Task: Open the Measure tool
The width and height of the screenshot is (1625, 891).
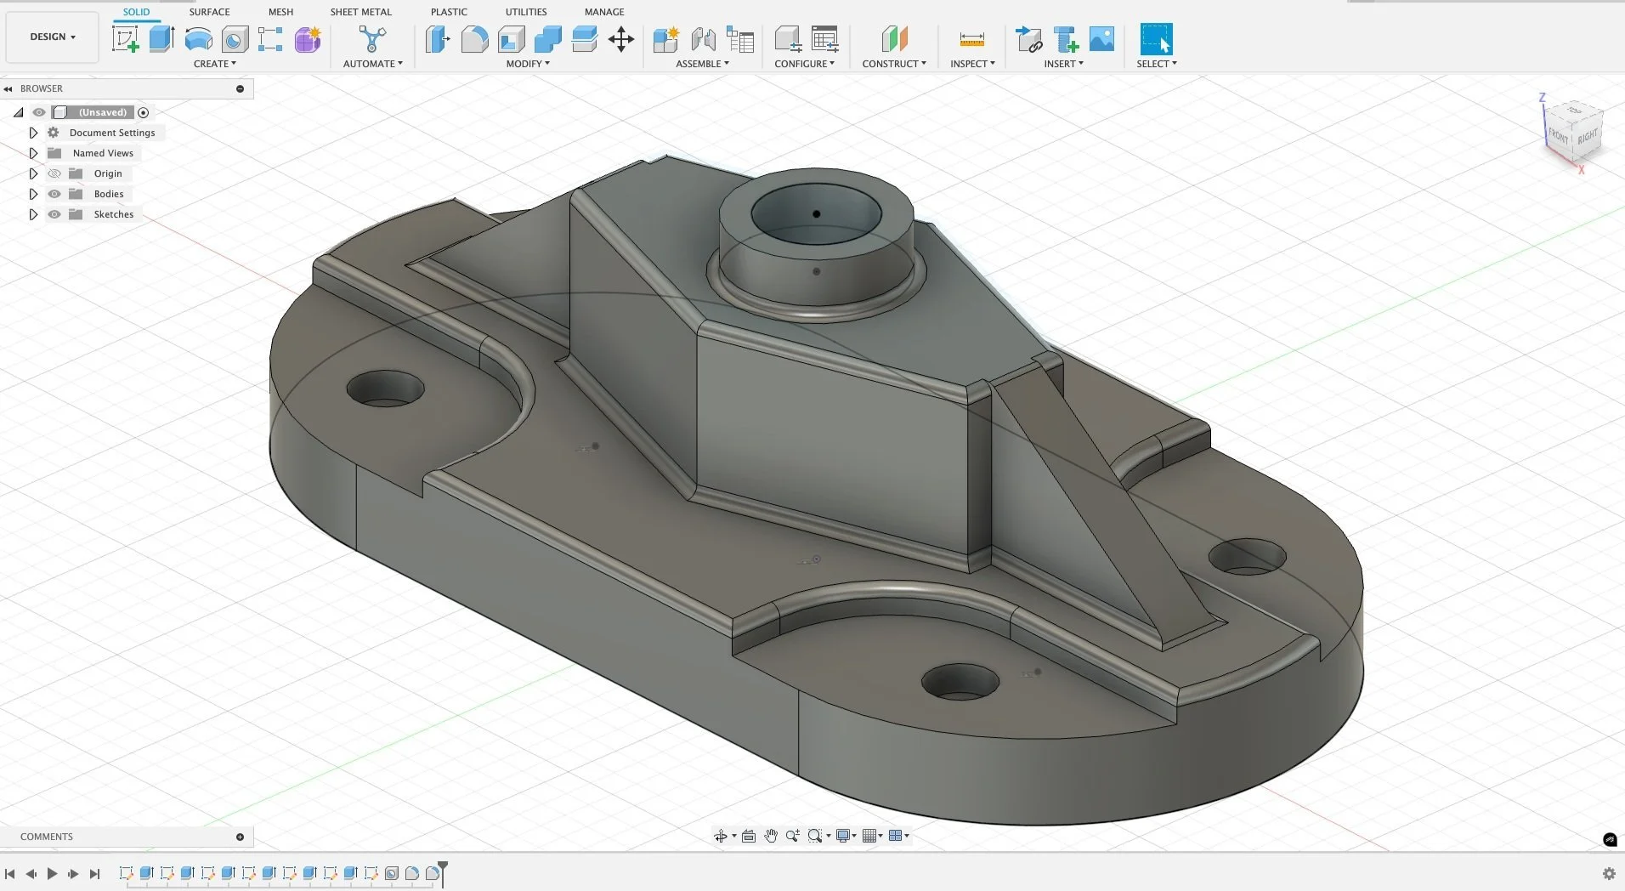Action: click(x=971, y=39)
